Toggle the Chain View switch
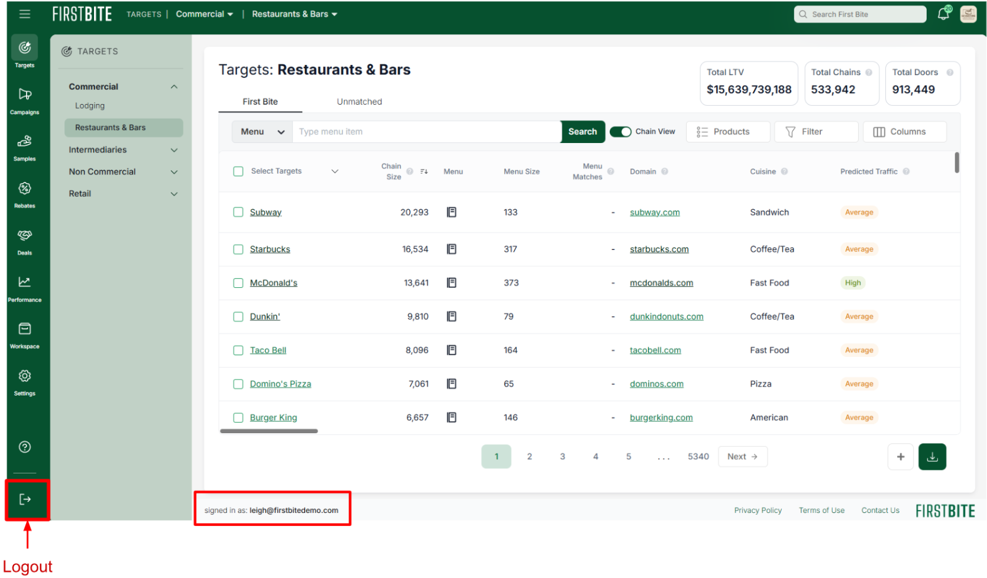 click(620, 132)
